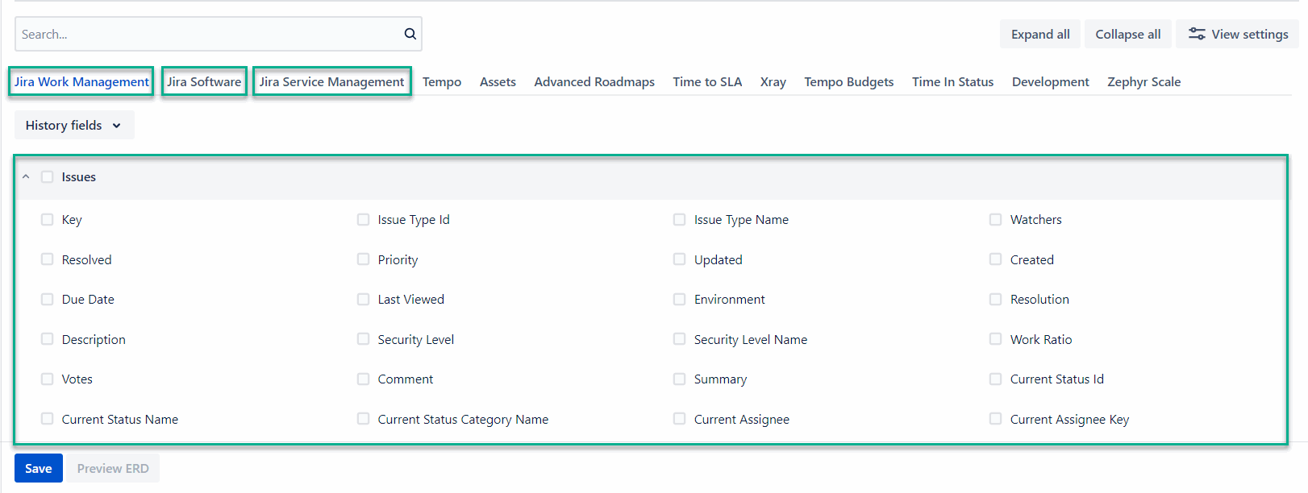The height and width of the screenshot is (493, 1308).
Task: Enable the Key field checkbox
Action: (x=48, y=220)
